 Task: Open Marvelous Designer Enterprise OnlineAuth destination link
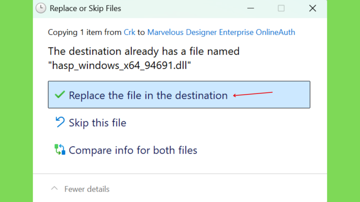[221, 32]
